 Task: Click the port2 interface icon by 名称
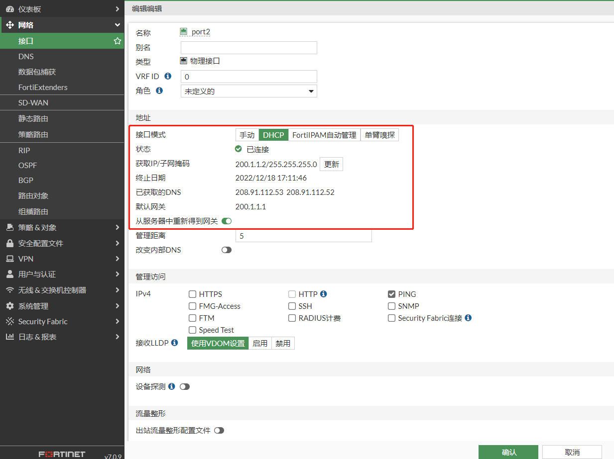coord(184,32)
